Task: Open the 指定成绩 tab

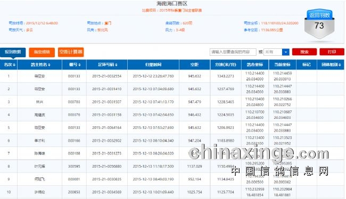Action: (x=42, y=52)
